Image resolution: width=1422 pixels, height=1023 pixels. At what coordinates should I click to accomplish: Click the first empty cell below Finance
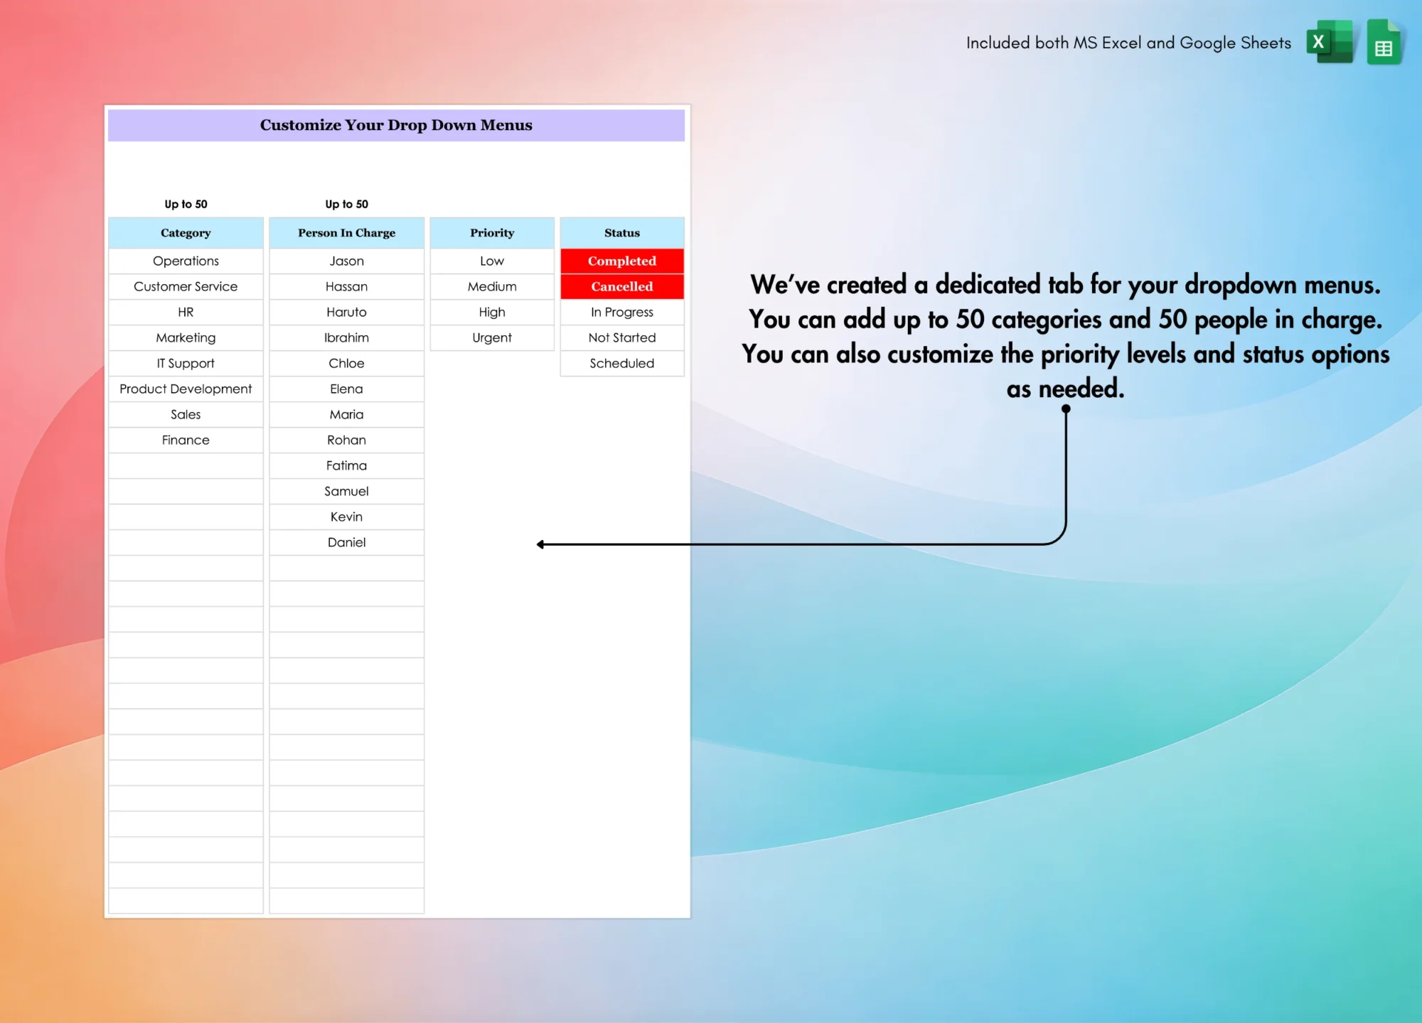(x=186, y=465)
